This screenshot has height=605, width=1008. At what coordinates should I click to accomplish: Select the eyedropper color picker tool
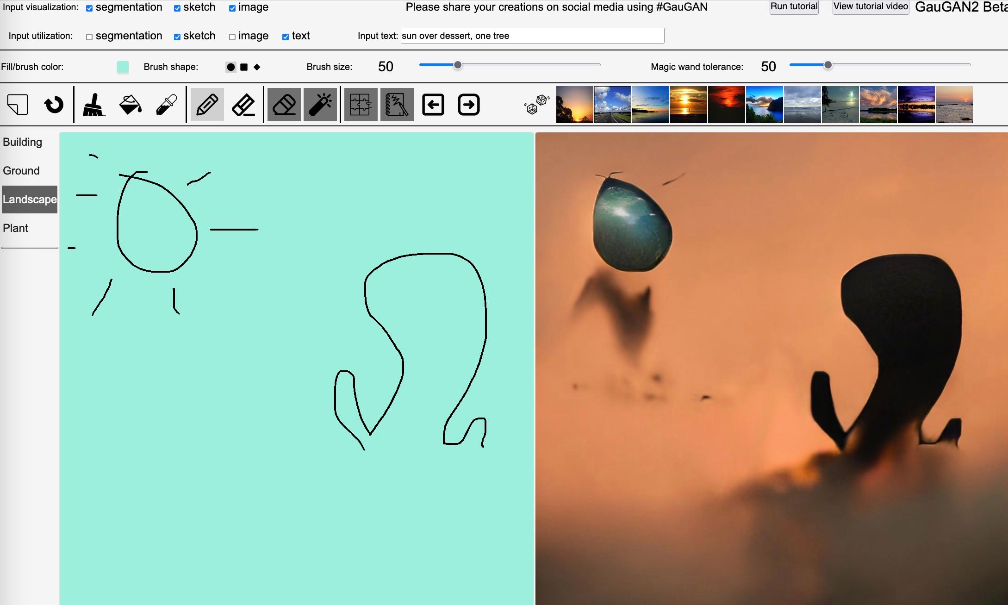(x=166, y=105)
